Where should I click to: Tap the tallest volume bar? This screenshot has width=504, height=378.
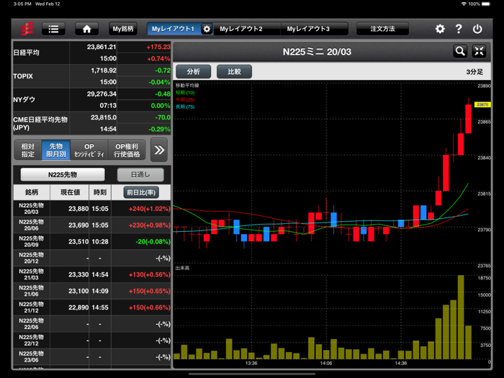[x=461, y=317]
